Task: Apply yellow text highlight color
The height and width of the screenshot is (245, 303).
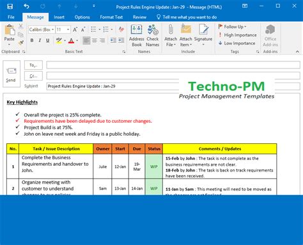Action: click(x=59, y=40)
